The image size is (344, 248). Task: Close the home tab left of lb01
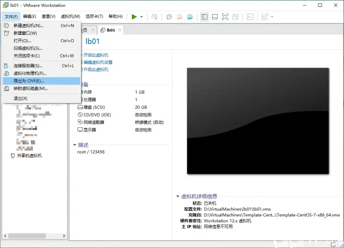point(93,30)
